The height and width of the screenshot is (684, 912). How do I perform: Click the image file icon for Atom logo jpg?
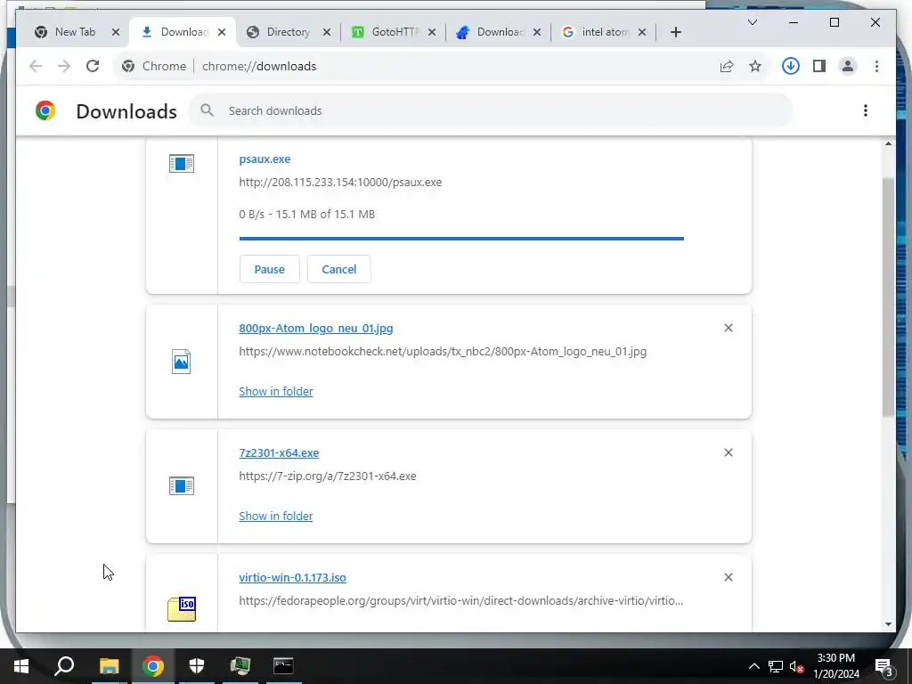pyautogui.click(x=182, y=362)
